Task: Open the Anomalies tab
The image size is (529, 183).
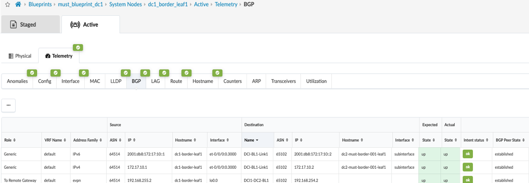Action: point(17,81)
